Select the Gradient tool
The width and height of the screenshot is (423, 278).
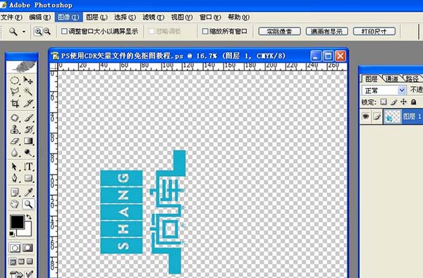[28, 141]
